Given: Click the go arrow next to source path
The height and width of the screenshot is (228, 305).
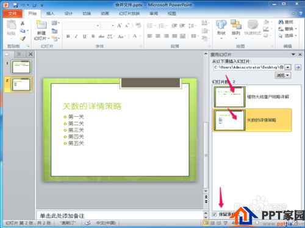Looking at the screenshot, I should coord(298,67).
